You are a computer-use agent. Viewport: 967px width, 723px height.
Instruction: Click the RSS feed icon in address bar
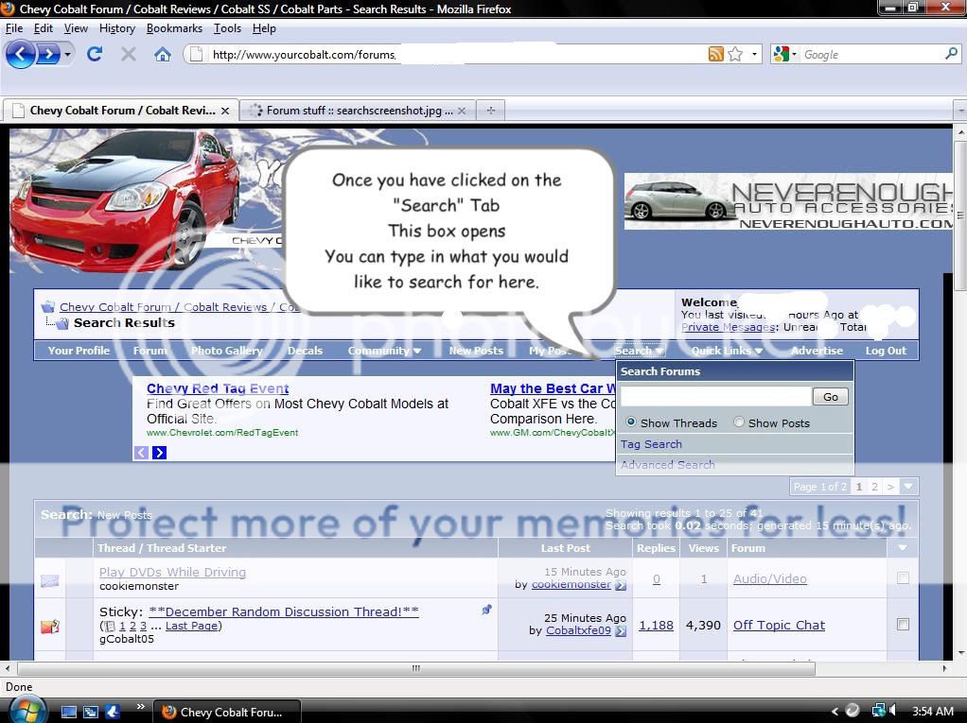pos(716,55)
